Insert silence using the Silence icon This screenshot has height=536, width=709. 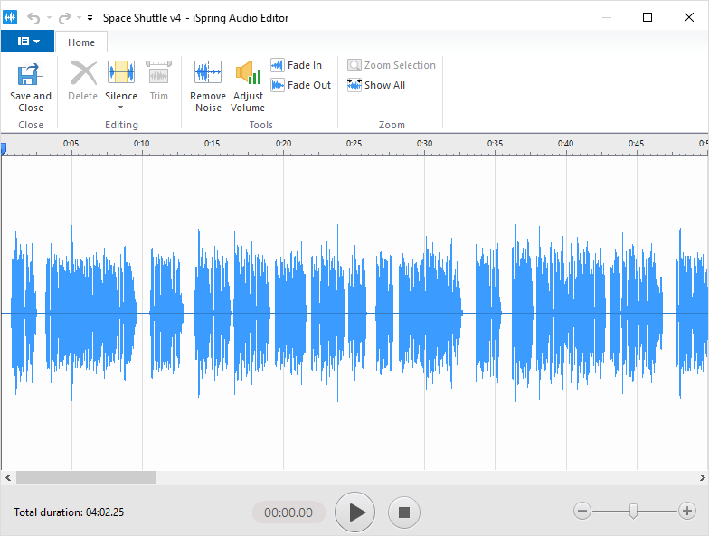[x=120, y=74]
